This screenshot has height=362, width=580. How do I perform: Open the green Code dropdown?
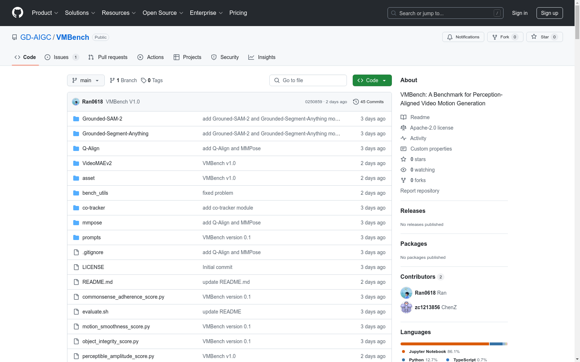click(372, 80)
